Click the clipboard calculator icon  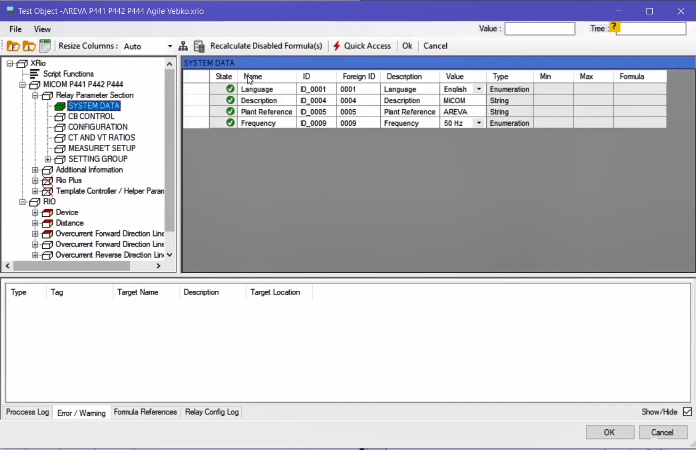point(199,46)
